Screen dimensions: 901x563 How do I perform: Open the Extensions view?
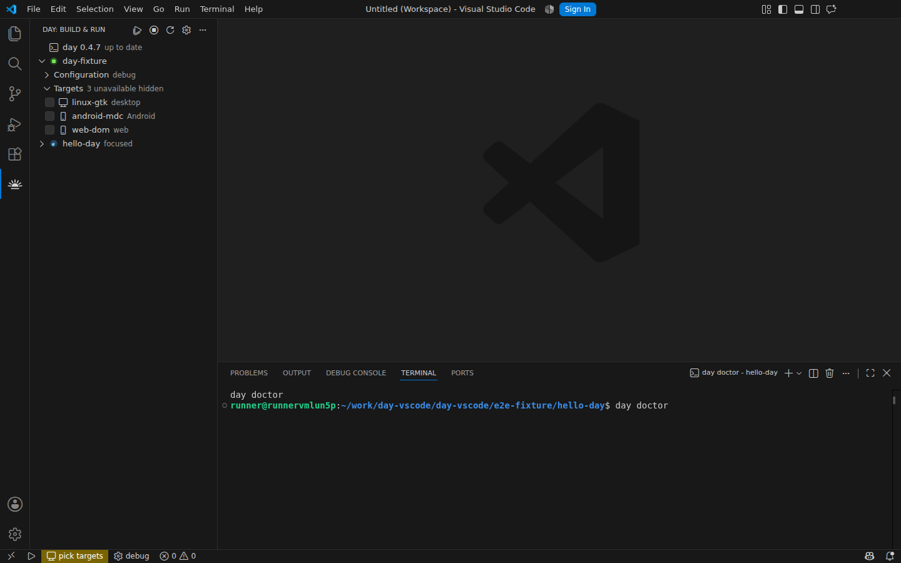click(14, 155)
